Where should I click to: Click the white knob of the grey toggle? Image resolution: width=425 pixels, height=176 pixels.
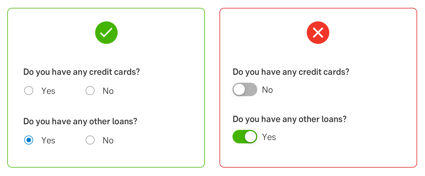[x=239, y=90]
